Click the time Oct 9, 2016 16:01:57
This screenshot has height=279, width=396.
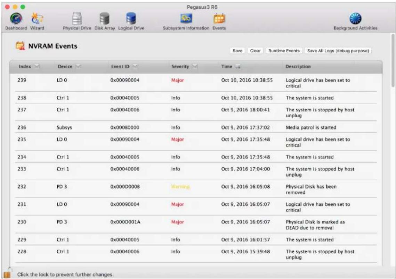245,240
